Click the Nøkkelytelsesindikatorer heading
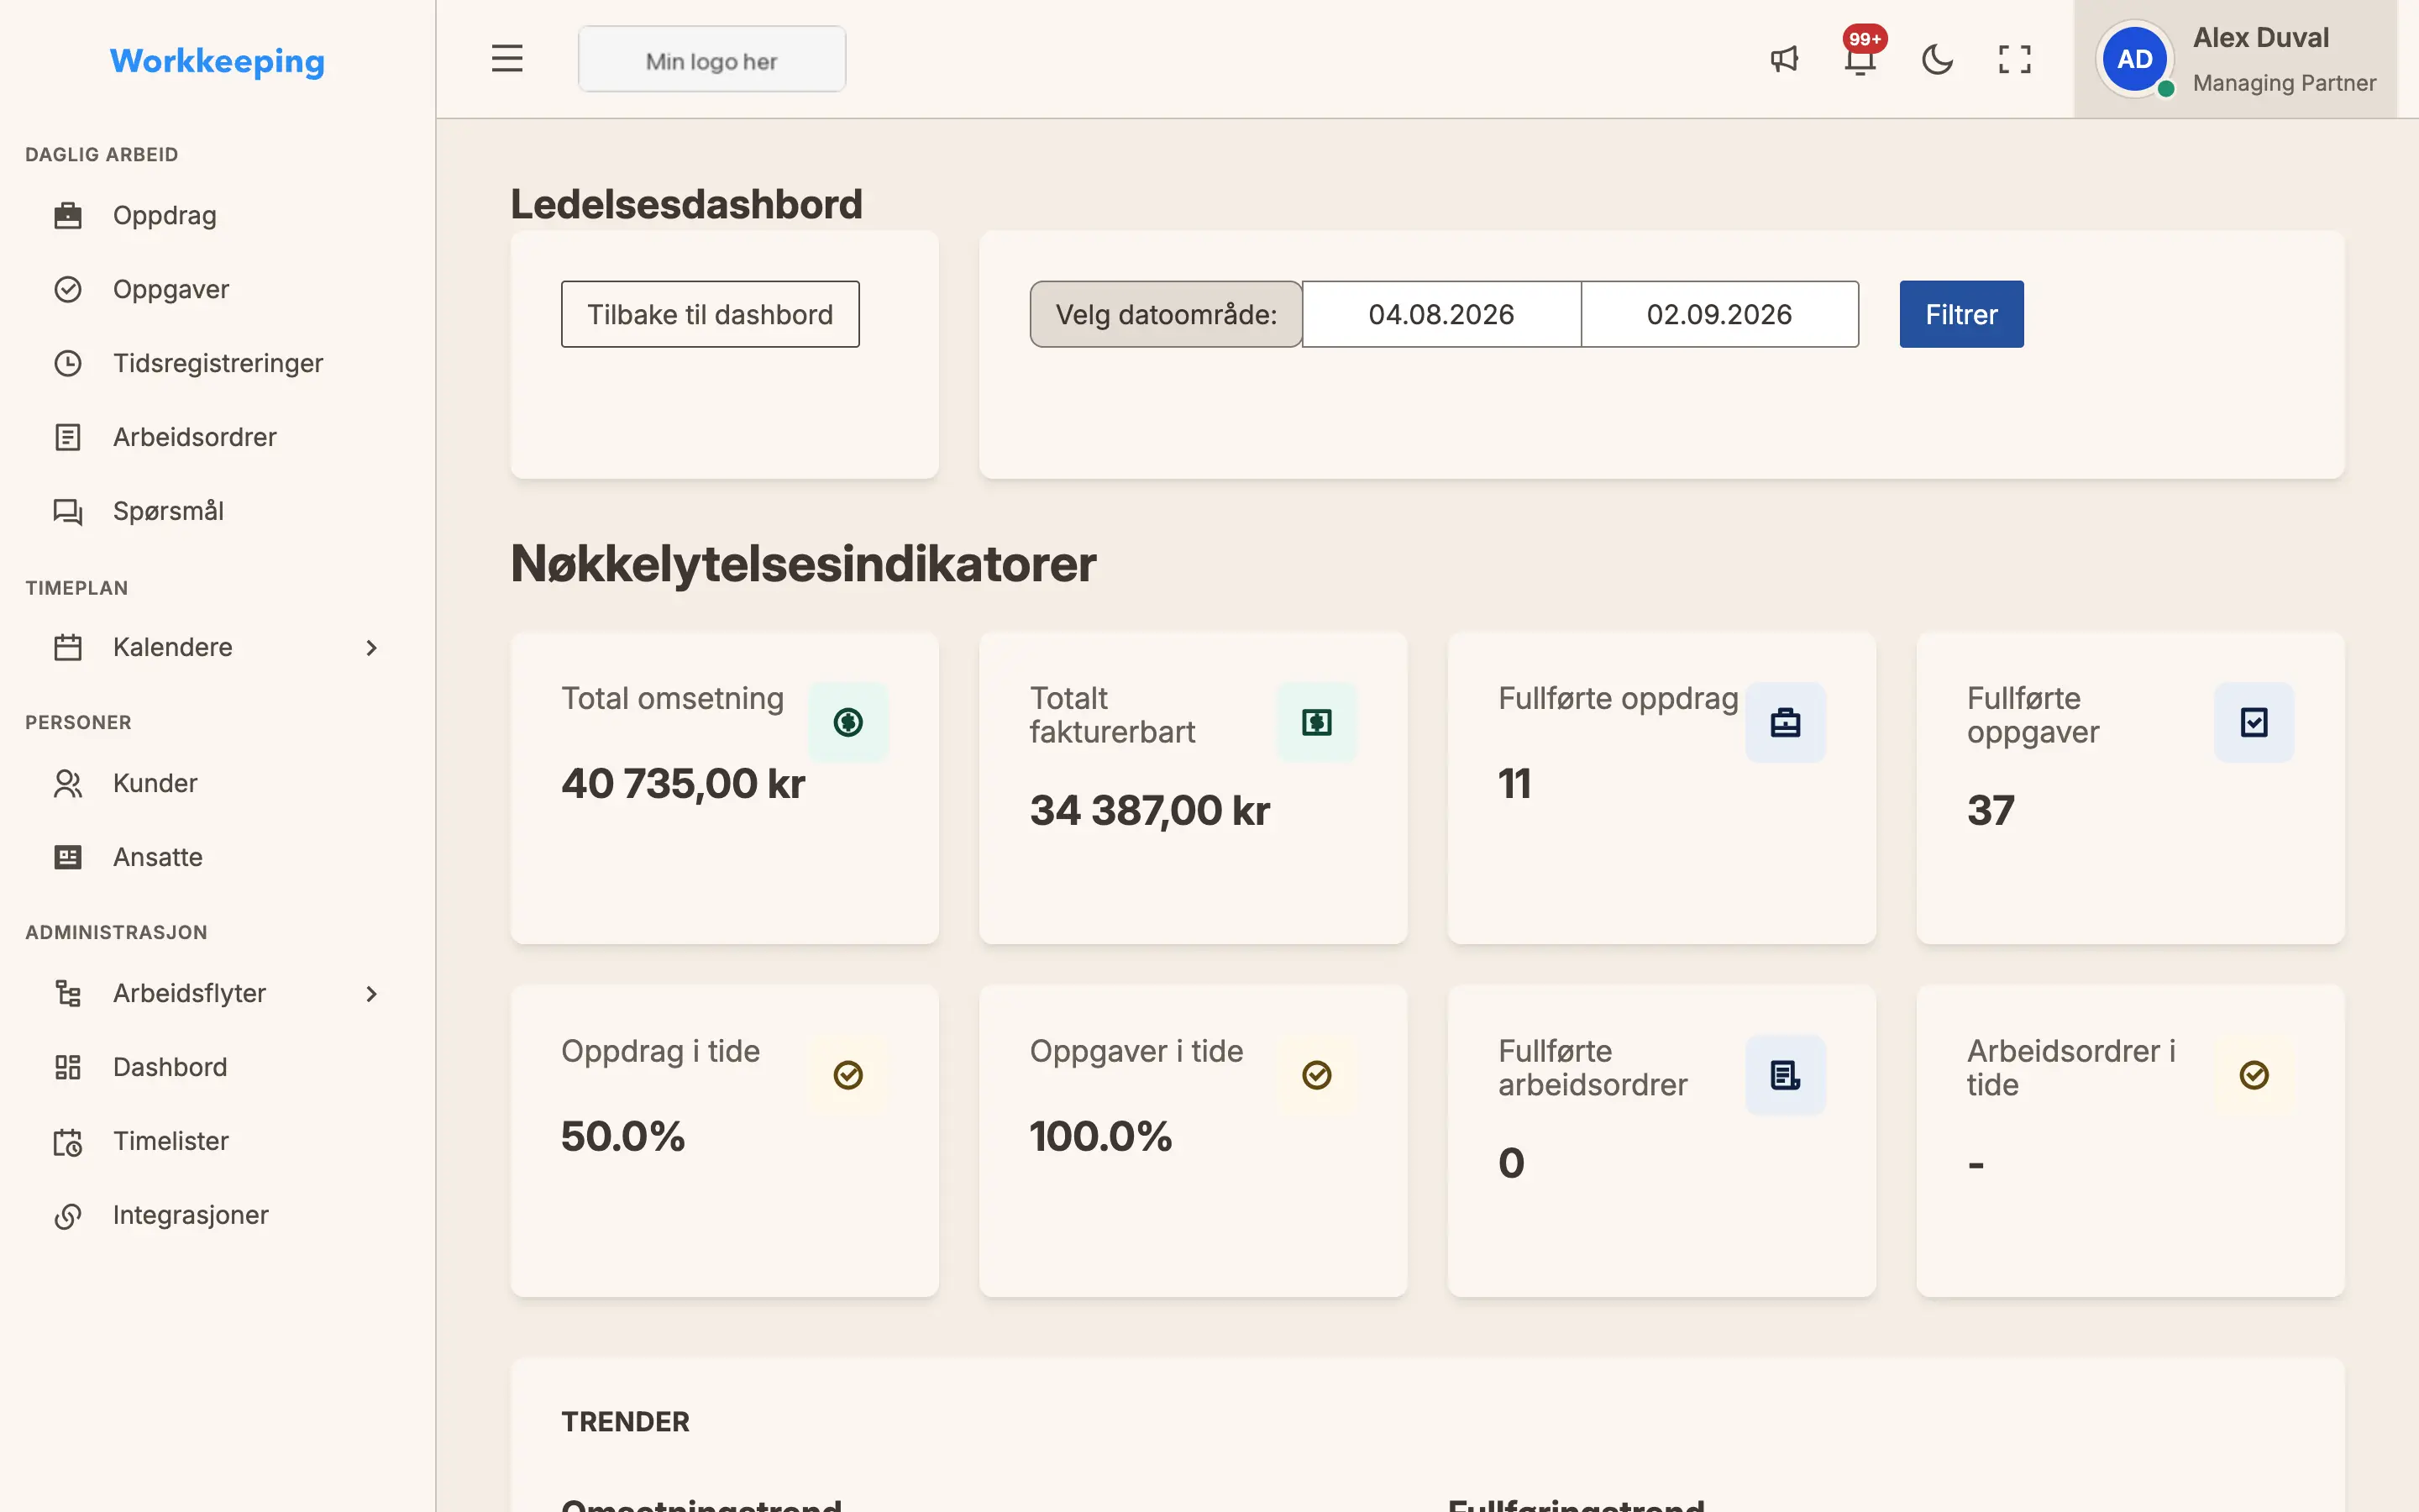Screen dimensions: 2419x1512 click(803, 564)
